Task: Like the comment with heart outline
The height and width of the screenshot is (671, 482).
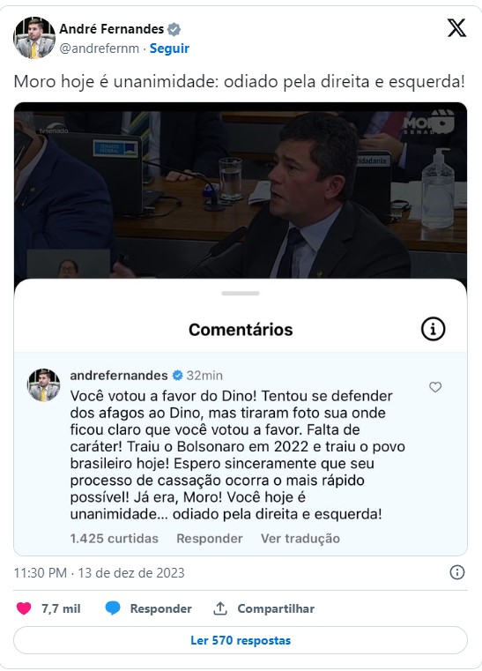Action: [x=435, y=387]
